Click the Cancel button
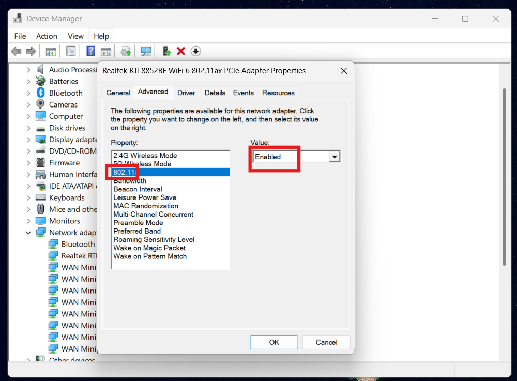 [326, 342]
